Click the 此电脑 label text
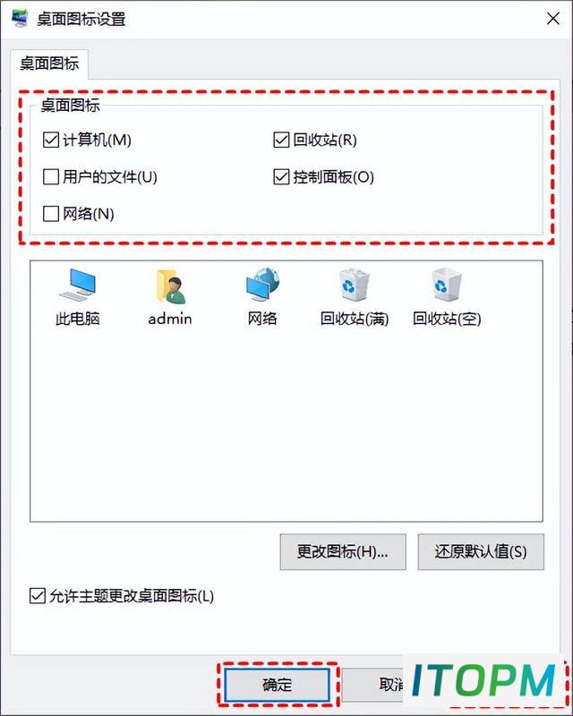This screenshot has width=573, height=716. 77,319
